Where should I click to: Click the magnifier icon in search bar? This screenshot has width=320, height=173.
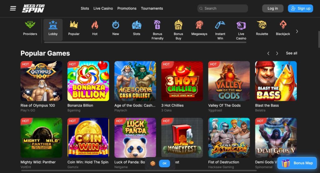coord(201,8)
